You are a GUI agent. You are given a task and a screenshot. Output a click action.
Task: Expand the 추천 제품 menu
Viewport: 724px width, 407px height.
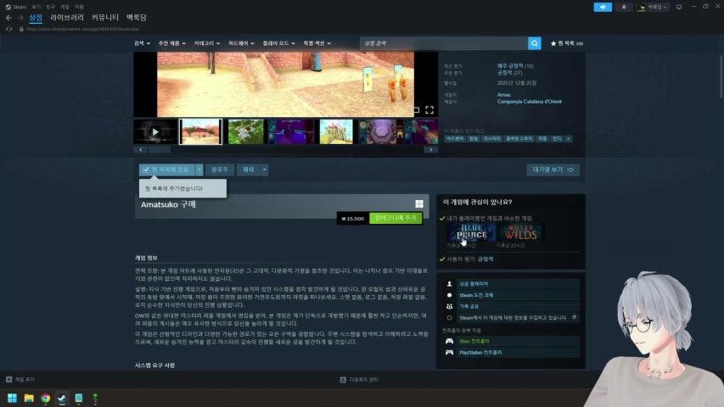click(x=171, y=43)
